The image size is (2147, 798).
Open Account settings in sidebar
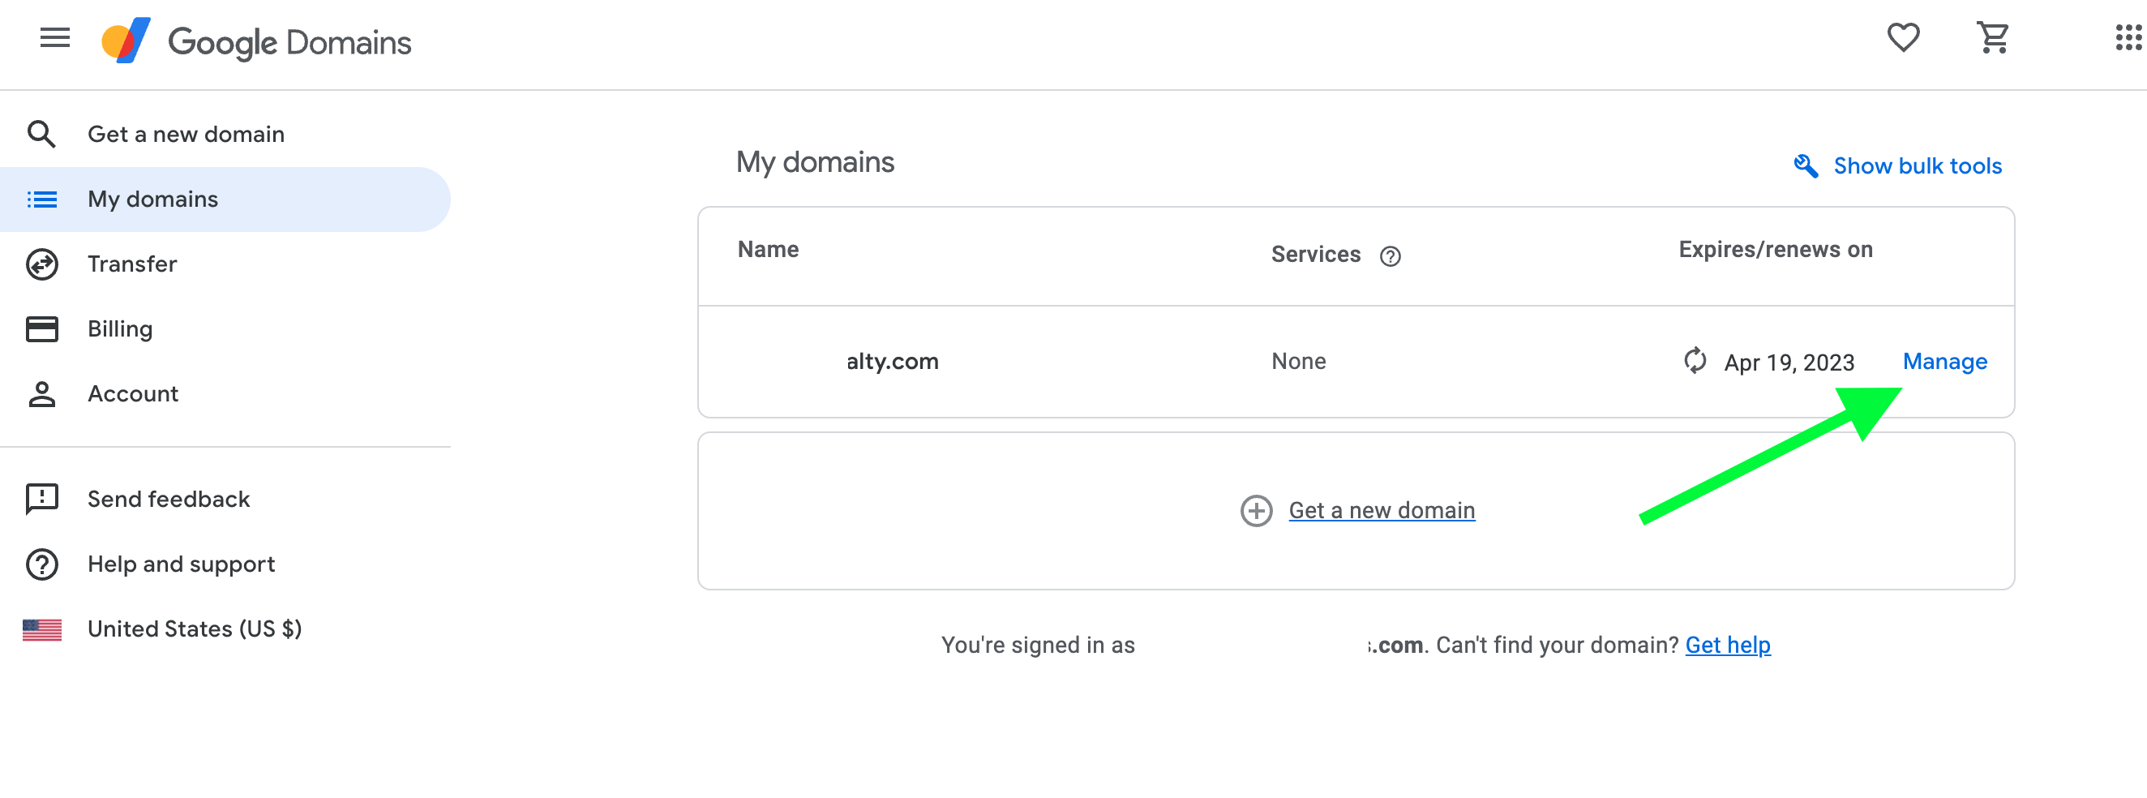[132, 393]
